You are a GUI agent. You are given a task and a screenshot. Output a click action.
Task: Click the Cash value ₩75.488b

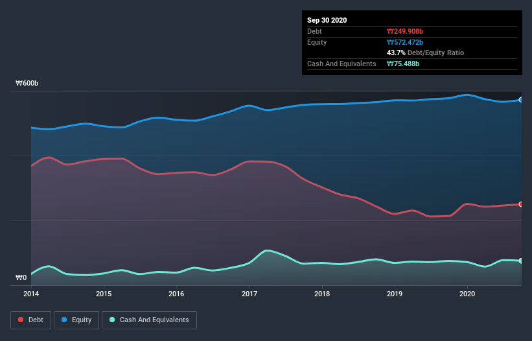[x=403, y=64]
